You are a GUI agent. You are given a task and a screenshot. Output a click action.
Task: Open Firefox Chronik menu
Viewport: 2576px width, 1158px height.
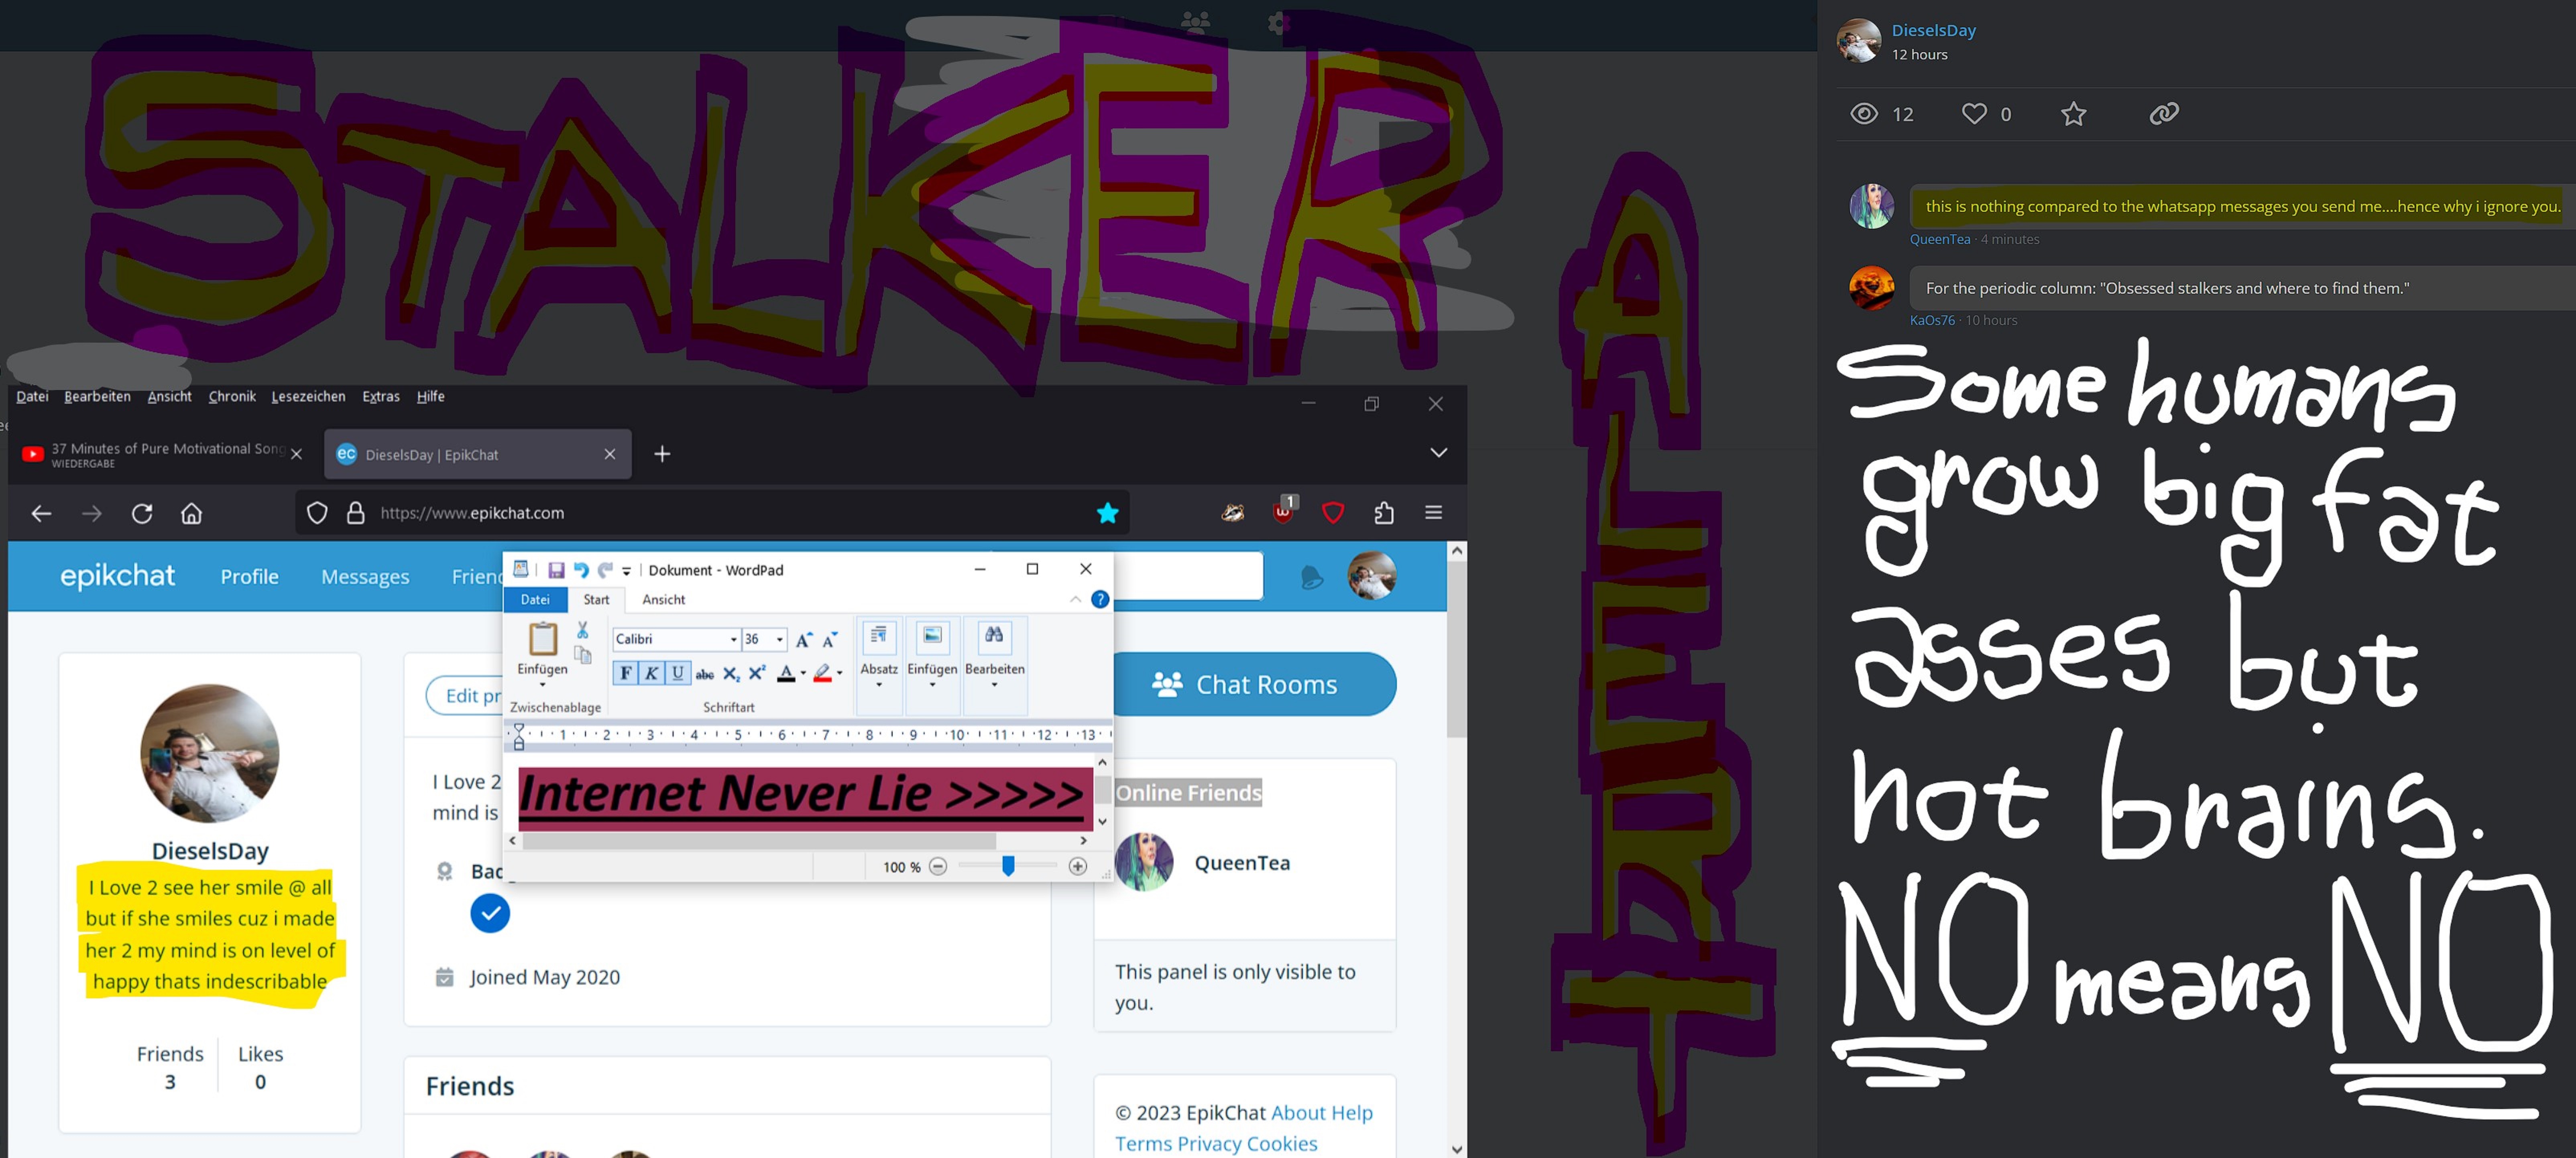[232, 397]
